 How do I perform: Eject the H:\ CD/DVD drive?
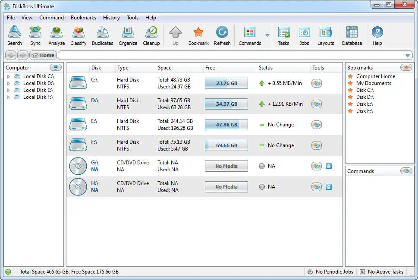pos(329,187)
